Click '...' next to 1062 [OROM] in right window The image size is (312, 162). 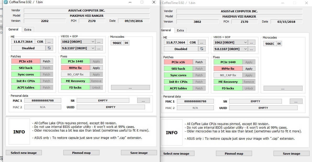point(252,42)
